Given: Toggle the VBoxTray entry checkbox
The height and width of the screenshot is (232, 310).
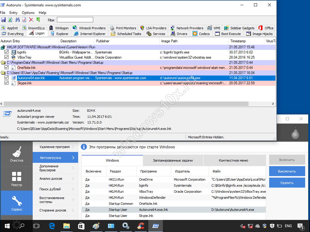Looking at the screenshot, I should (7, 57).
